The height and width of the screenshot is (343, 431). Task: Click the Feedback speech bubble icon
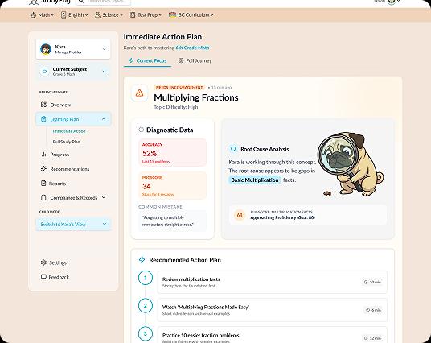(x=43, y=277)
